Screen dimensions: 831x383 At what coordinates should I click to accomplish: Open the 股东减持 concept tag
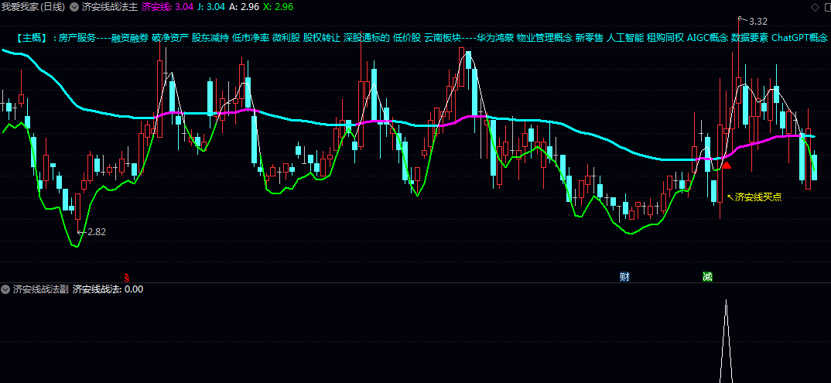[x=210, y=38]
